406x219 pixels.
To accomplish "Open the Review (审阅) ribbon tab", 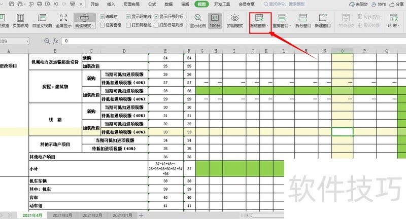I will 185,4.
